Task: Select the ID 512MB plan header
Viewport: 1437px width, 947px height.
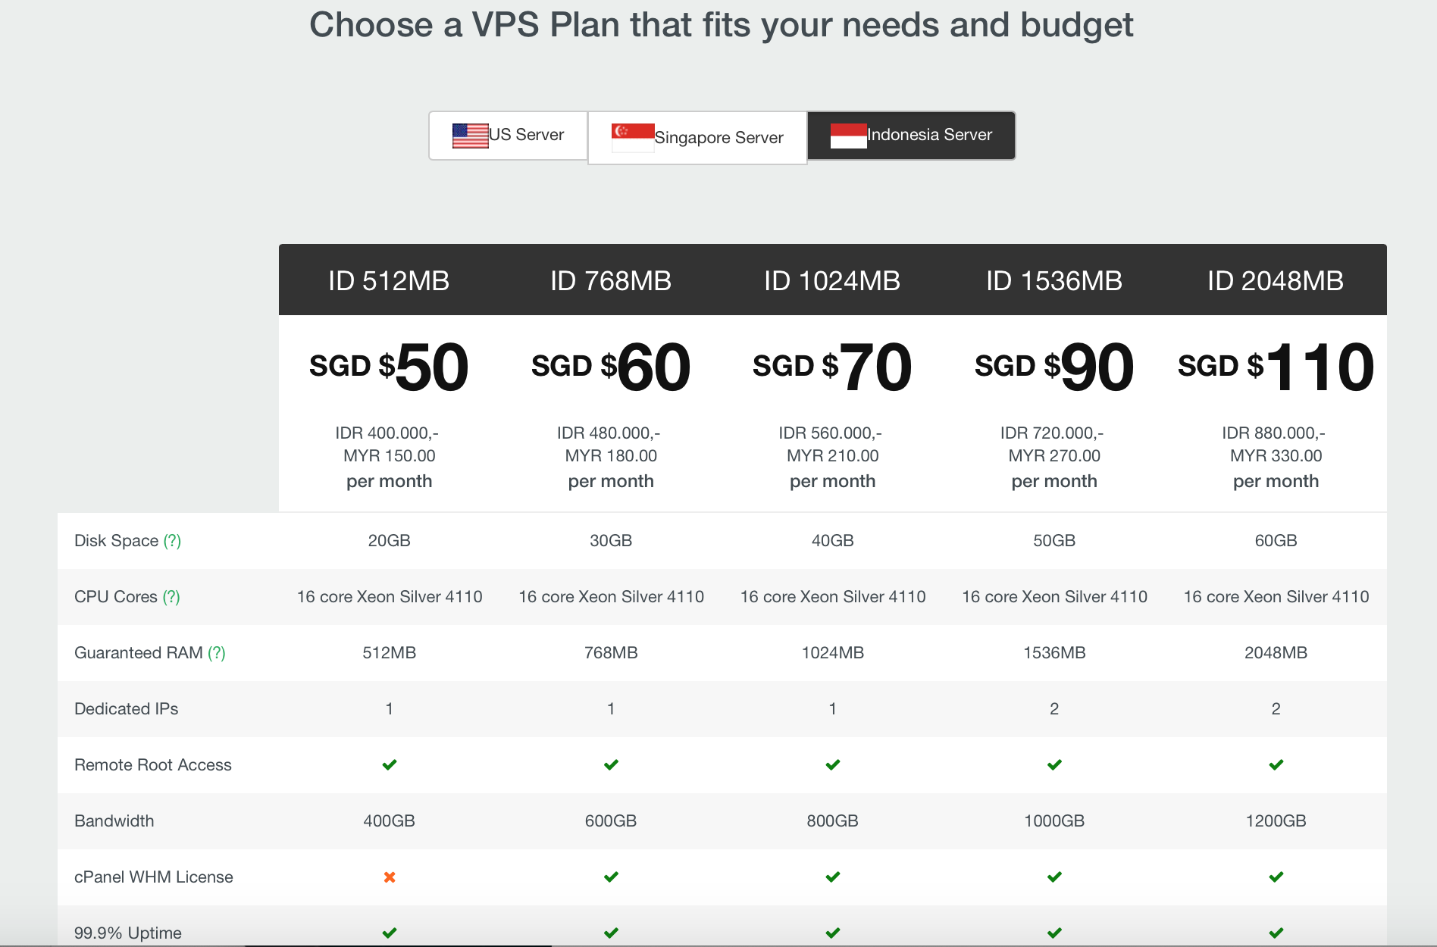Action: 389,281
